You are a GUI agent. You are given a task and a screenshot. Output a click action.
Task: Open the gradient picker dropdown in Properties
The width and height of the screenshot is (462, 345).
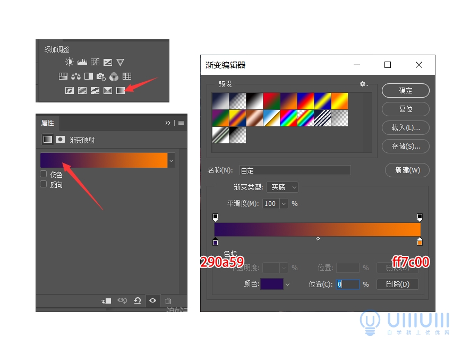tap(171, 160)
